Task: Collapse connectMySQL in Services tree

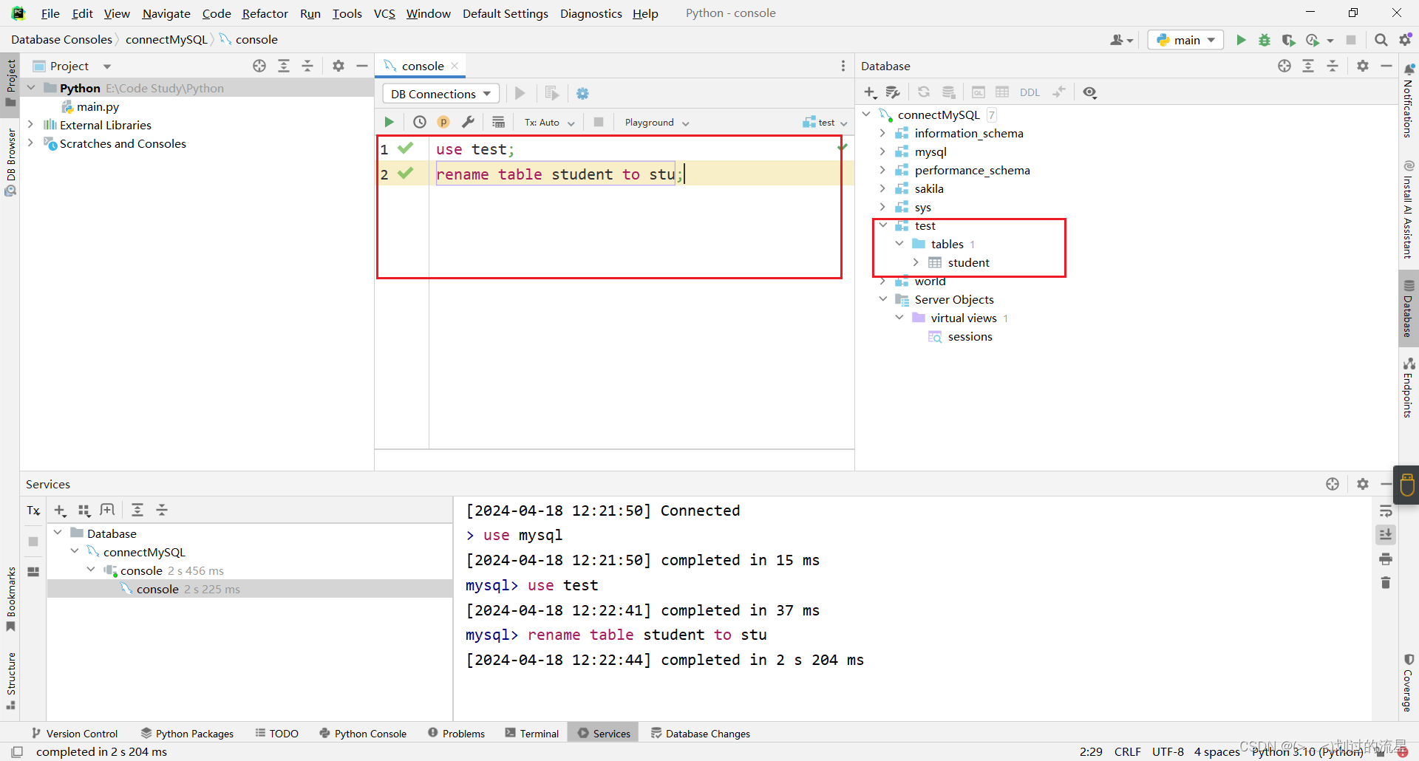Action: click(75, 552)
